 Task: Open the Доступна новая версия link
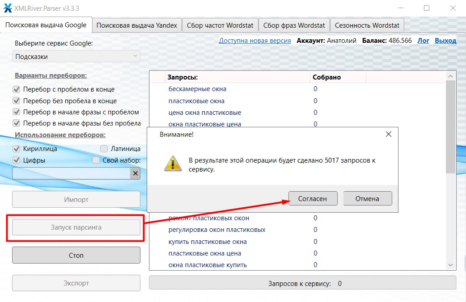point(255,41)
